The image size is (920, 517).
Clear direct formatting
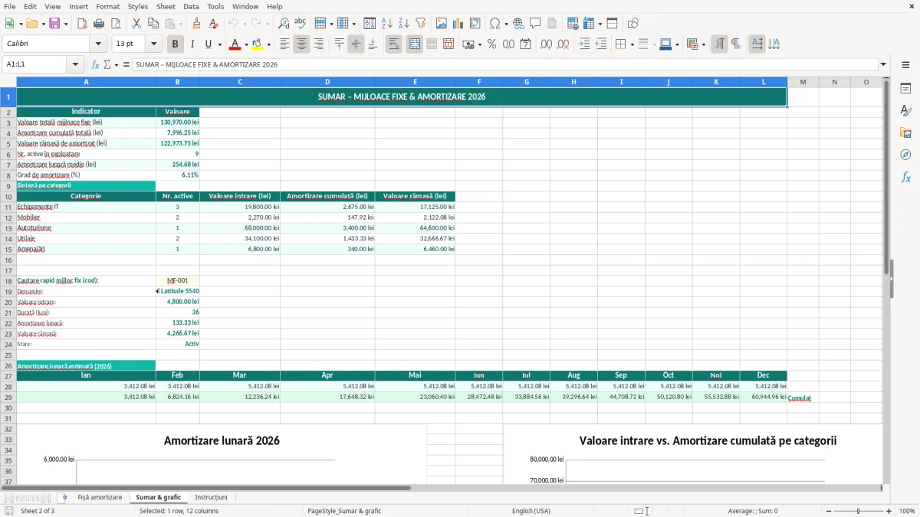click(x=214, y=24)
